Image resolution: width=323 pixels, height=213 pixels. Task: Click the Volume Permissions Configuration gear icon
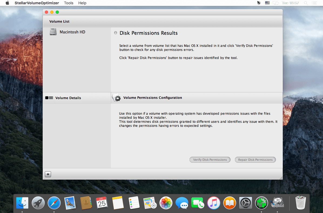tap(117, 98)
